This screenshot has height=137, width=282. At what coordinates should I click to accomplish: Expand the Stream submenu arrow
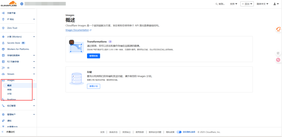click(x=34, y=74)
